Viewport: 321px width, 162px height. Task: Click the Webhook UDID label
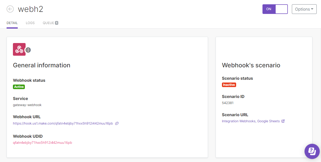pos(28,136)
